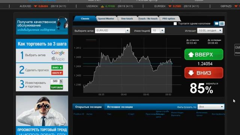Viewport: 240px width, 135px height.
Task: Click the GBP/NZD ticker label
Action: (226, 6)
